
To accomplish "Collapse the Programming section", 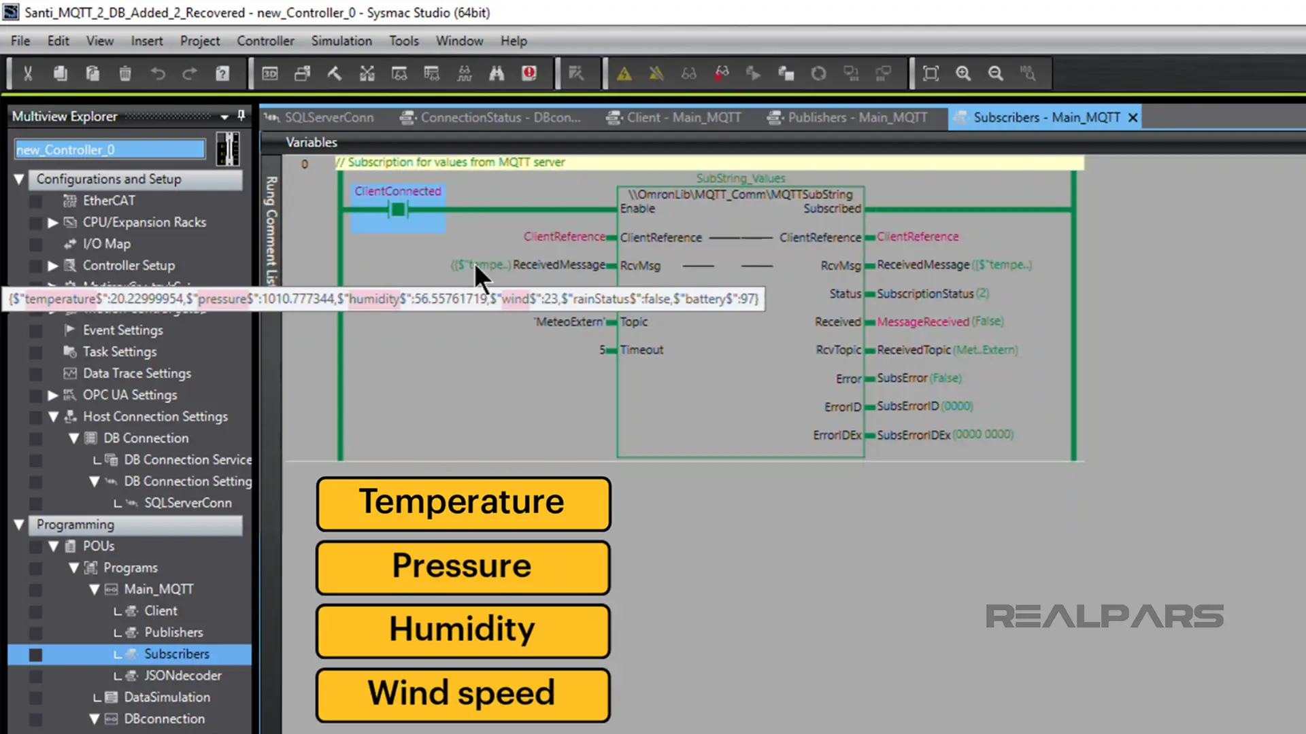I will click(x=19, y=525).
